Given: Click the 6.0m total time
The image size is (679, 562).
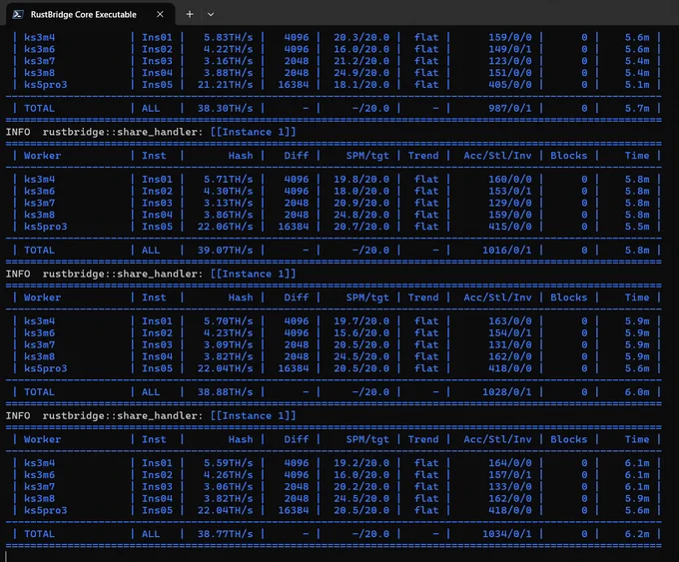Looking at the screenshot, I should 637,392.
